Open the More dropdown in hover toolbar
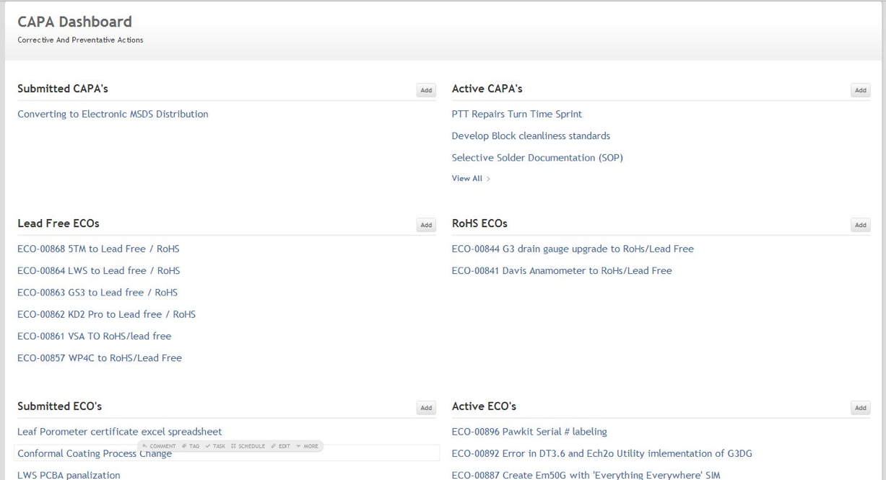This screenshot has height=480, width=886. click(x=308, y=446)
